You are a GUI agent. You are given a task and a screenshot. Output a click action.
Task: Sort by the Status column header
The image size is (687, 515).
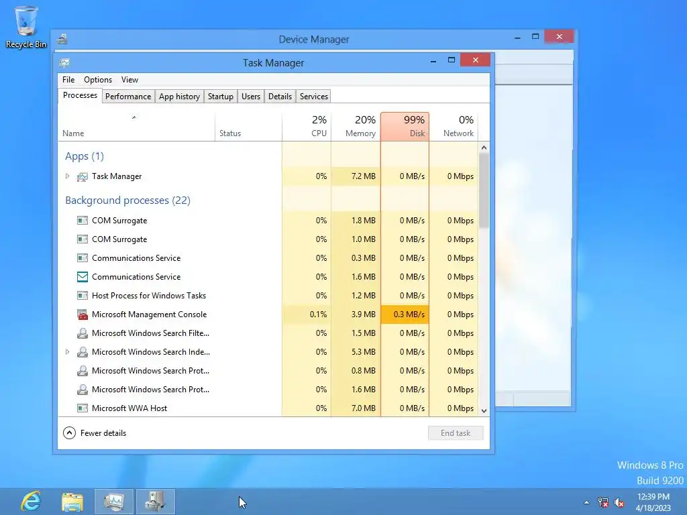(x=248, y=127)
